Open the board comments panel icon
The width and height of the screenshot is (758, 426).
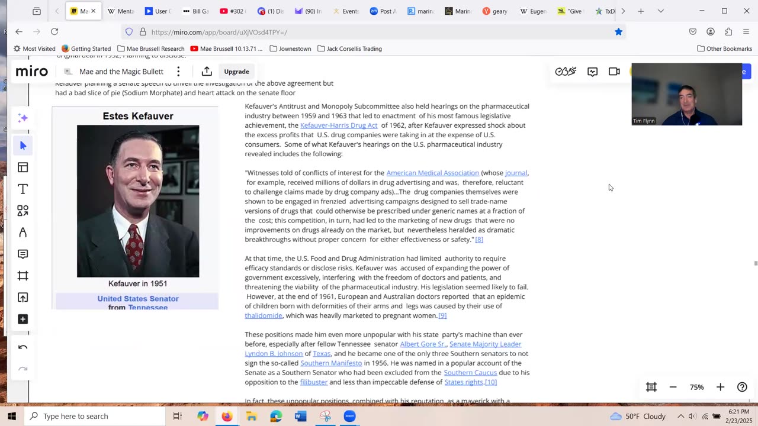tap(593, 72)
